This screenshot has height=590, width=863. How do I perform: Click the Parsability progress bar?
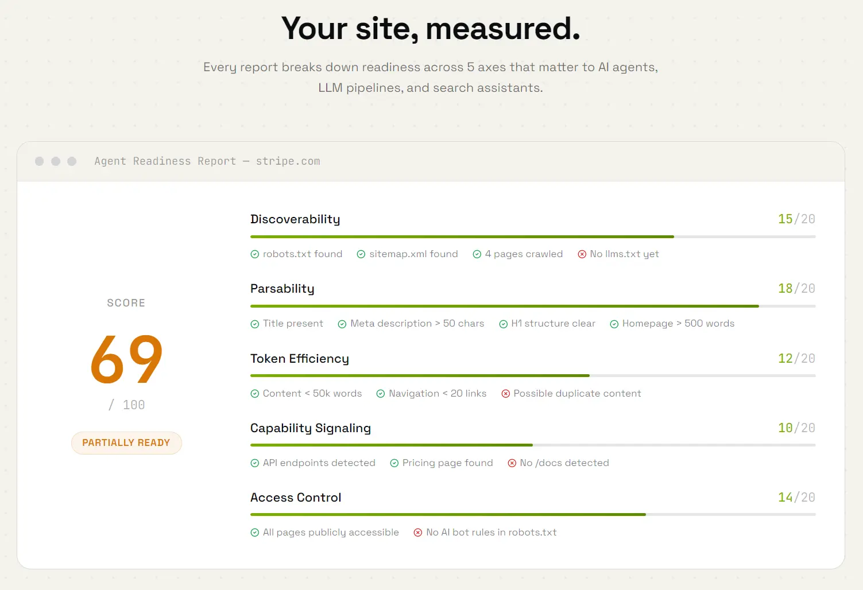pos(533,306)
